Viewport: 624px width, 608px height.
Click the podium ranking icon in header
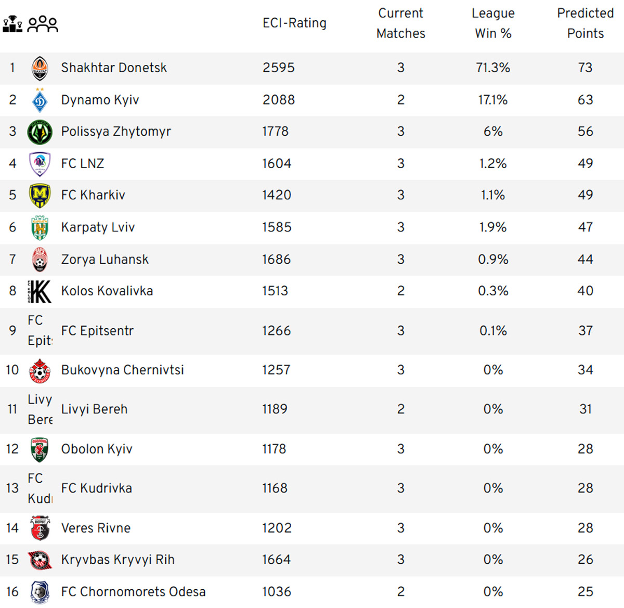tap(12, 24)
